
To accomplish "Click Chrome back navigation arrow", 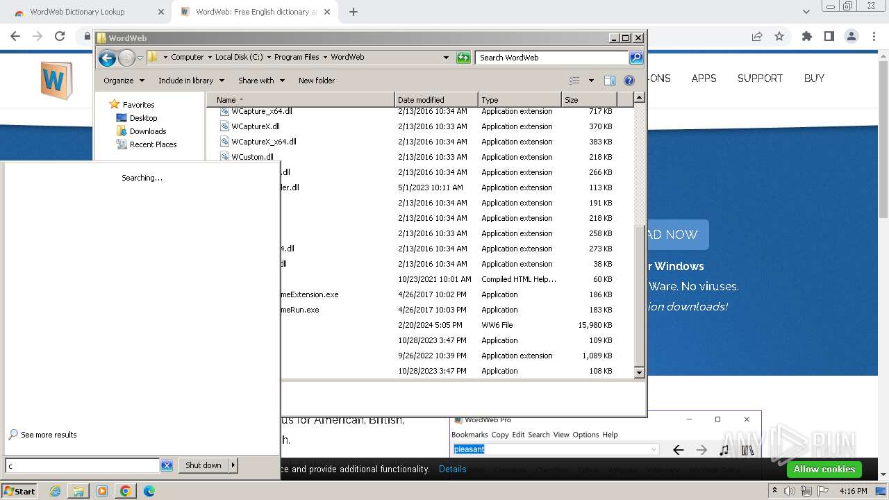I will click(x=15, y=36).
